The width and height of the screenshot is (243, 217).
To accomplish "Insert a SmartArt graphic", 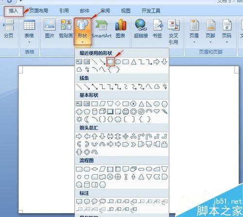I will 102,29.
